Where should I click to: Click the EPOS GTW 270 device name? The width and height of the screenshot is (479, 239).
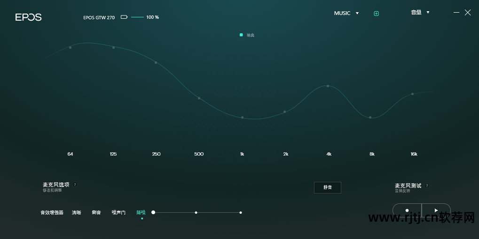[x=99, y=17]
